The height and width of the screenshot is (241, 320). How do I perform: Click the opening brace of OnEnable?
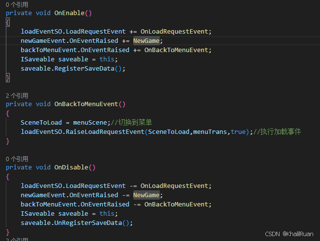8,22
